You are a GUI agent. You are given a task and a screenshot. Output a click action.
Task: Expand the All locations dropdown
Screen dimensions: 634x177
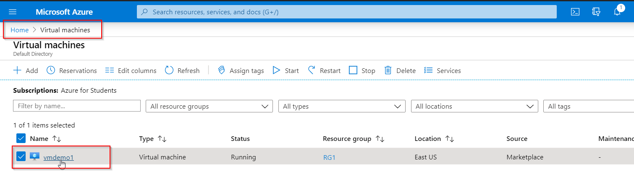click(474, 106)
